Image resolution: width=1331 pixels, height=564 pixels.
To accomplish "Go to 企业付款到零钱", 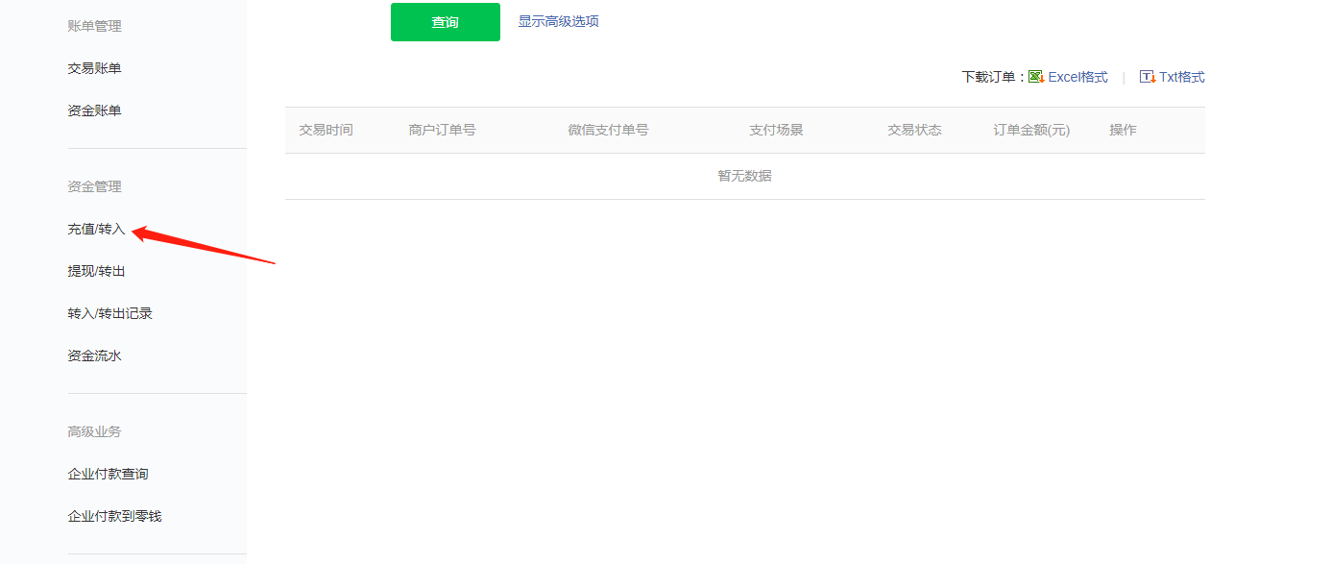I will (115, 516).
